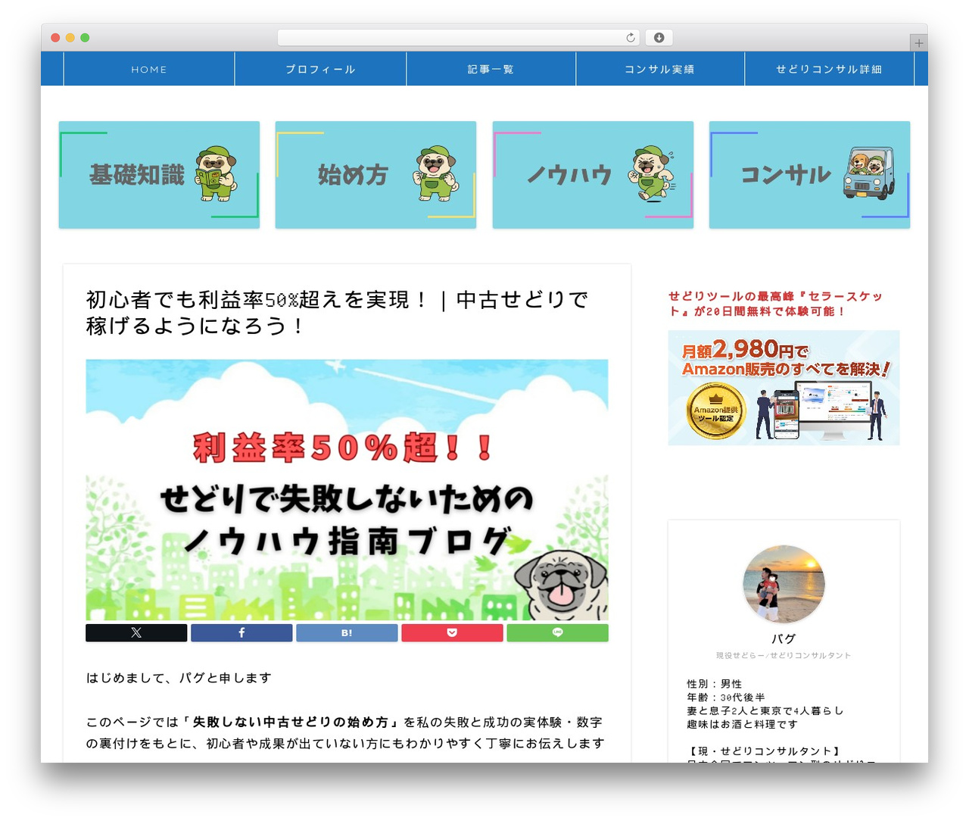Click the text 現役せどらー/せどりコンサルタント
Image resolution: width=969 pixels, height=821 pixels.
pos(784,655)
